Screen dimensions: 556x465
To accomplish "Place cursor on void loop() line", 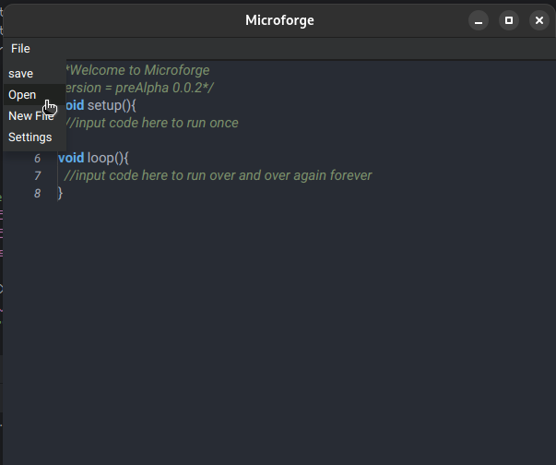I will click(101, 158).
